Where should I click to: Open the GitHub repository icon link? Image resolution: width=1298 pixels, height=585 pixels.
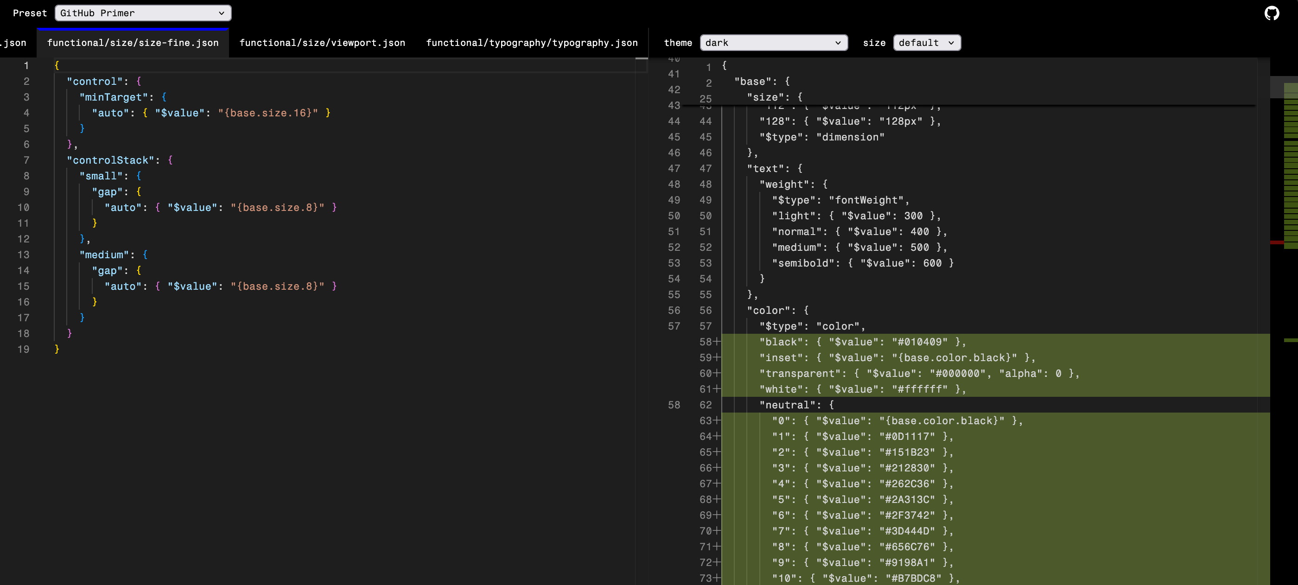1272,13
